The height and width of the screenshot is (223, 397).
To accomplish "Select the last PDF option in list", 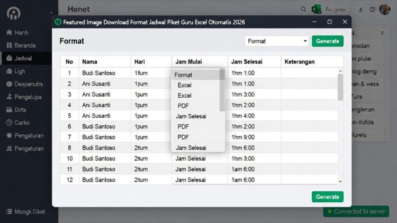I will tap(183, 137).
